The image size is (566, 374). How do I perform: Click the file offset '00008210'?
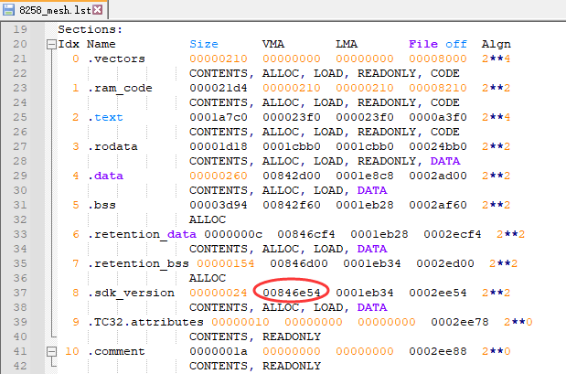[x=438, y=88]
